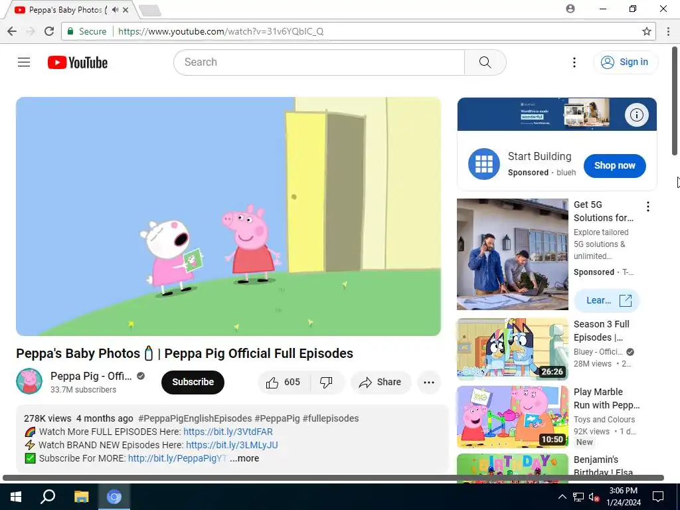Image resolution: width=680 pixels, height=510 pixels.
Task: Mute the tab via speaker icon
Action: pos(115,9)
